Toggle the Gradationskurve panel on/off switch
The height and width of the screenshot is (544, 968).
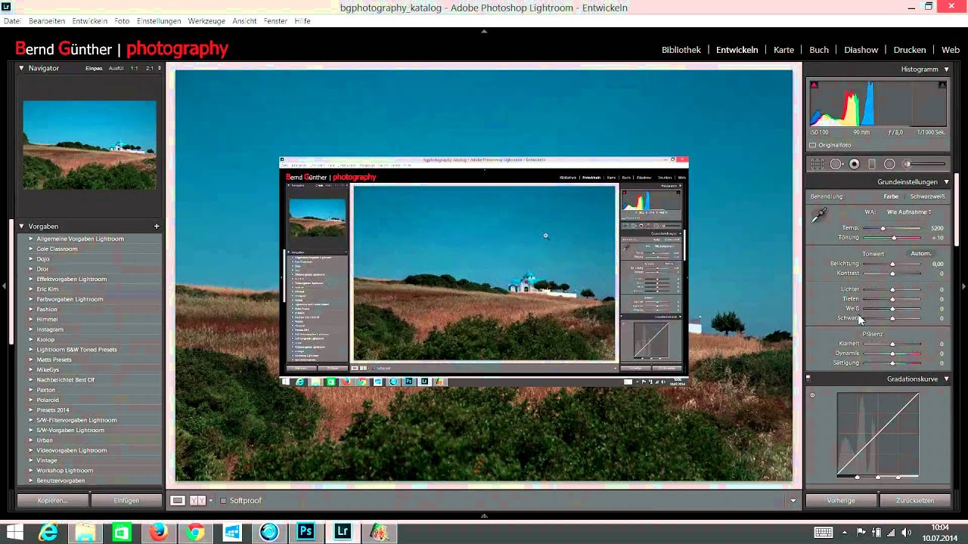(808, 379)
